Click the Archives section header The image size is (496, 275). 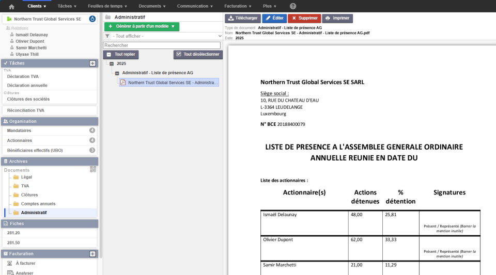point(50,161)
